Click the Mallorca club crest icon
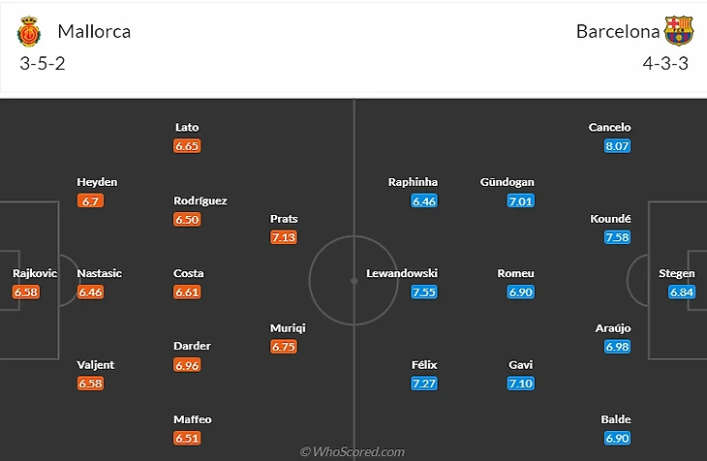Viewport: 707px width, 461px height. [x=29, y=32]
